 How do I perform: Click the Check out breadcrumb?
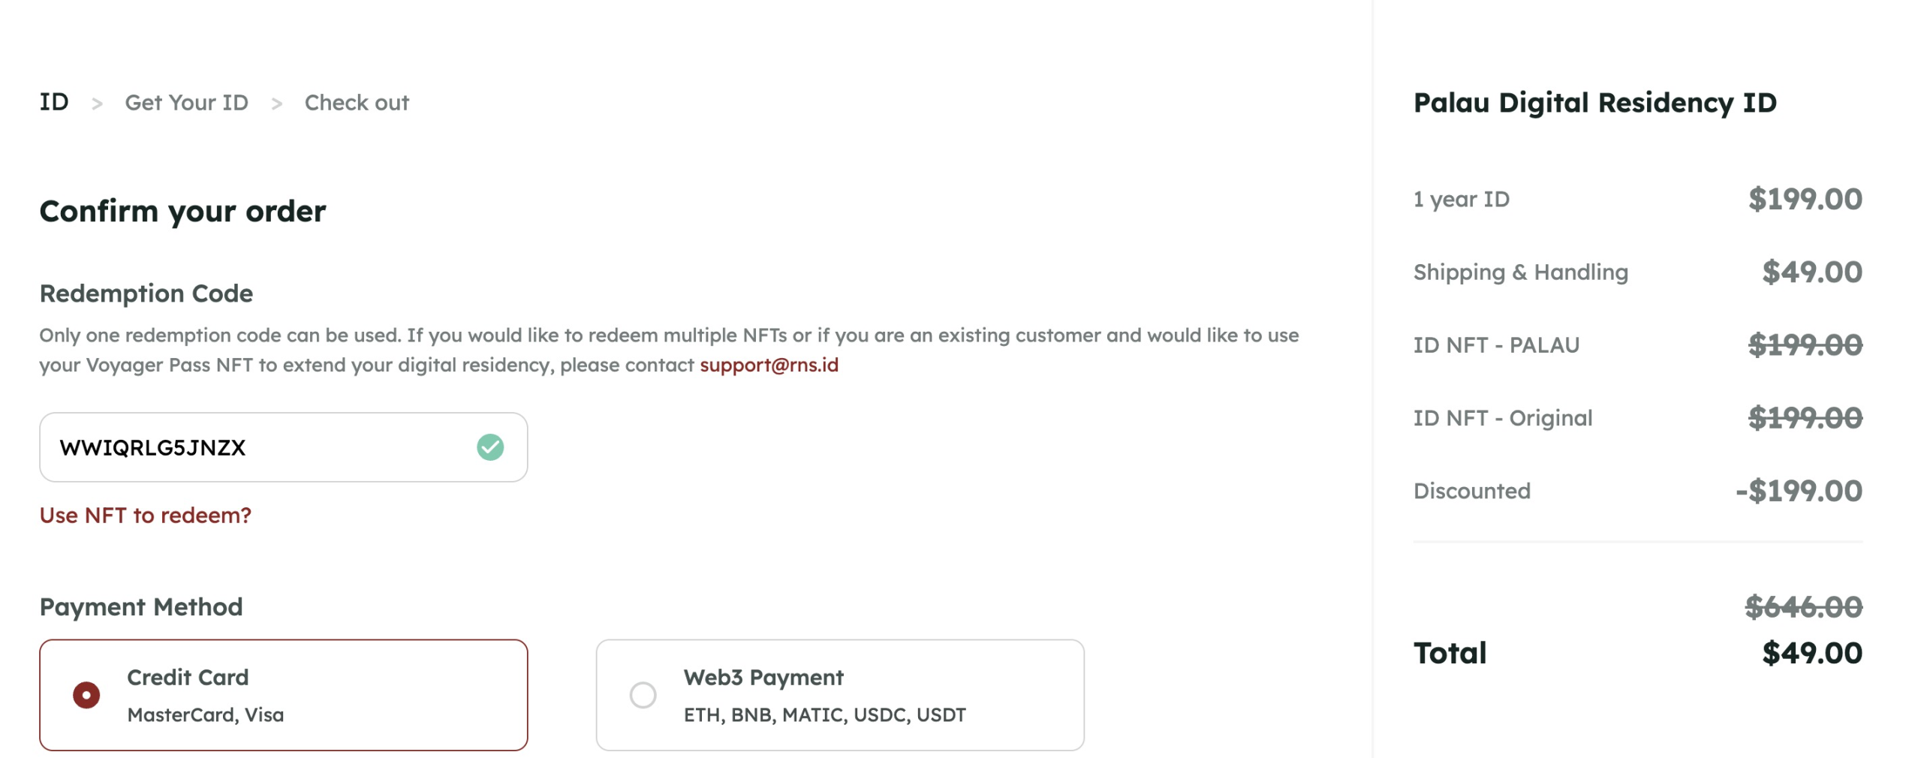pyautogui.click(x=357, y=103)
